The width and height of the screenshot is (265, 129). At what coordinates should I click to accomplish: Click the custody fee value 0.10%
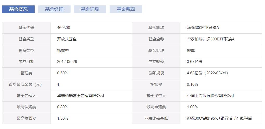192,84
